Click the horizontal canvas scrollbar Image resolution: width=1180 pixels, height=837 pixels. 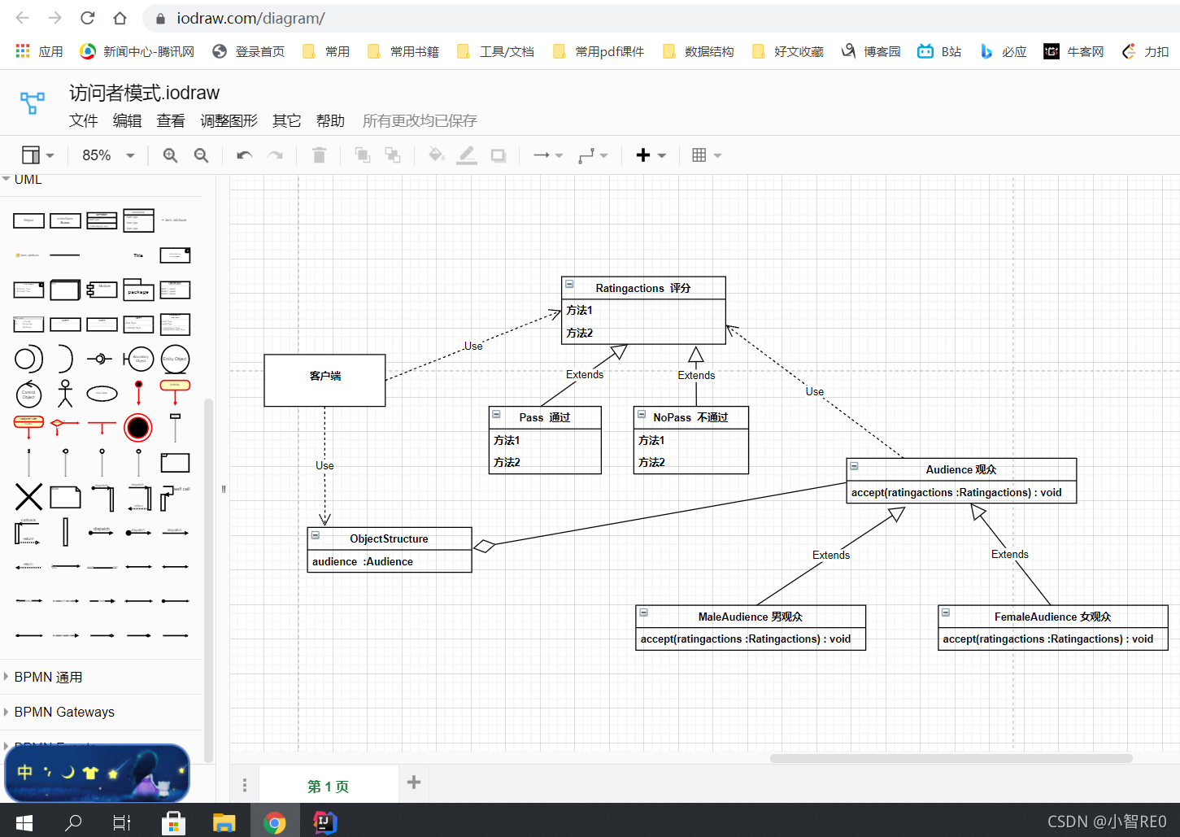tap(951, 758)
